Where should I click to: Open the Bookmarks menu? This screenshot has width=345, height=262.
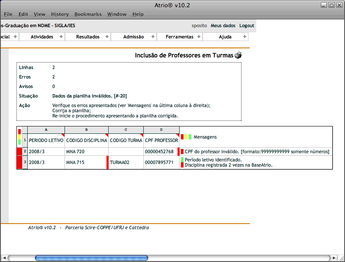coord(88,14)
